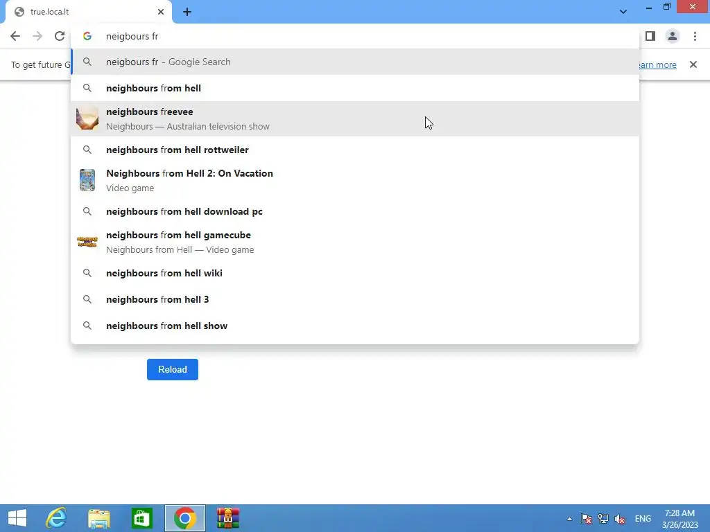Click the magnifier icon beside 'neighbours from hell rottweiler'
710x532 pixels.
pos(87,150)
